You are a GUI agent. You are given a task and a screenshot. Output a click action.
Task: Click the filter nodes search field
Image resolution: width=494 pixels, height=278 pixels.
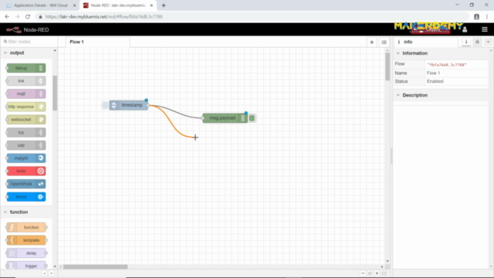pos(29,42)
